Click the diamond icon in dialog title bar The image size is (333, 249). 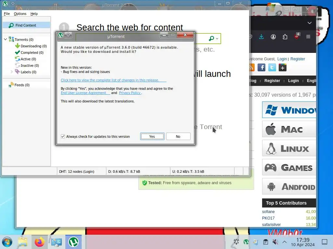point(68,35)
